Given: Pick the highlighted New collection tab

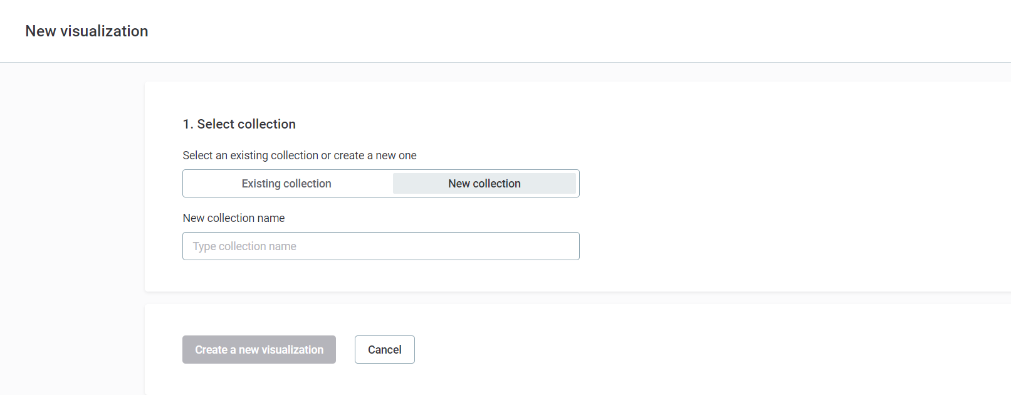Looking at the screenshot, I should (484, 184).
